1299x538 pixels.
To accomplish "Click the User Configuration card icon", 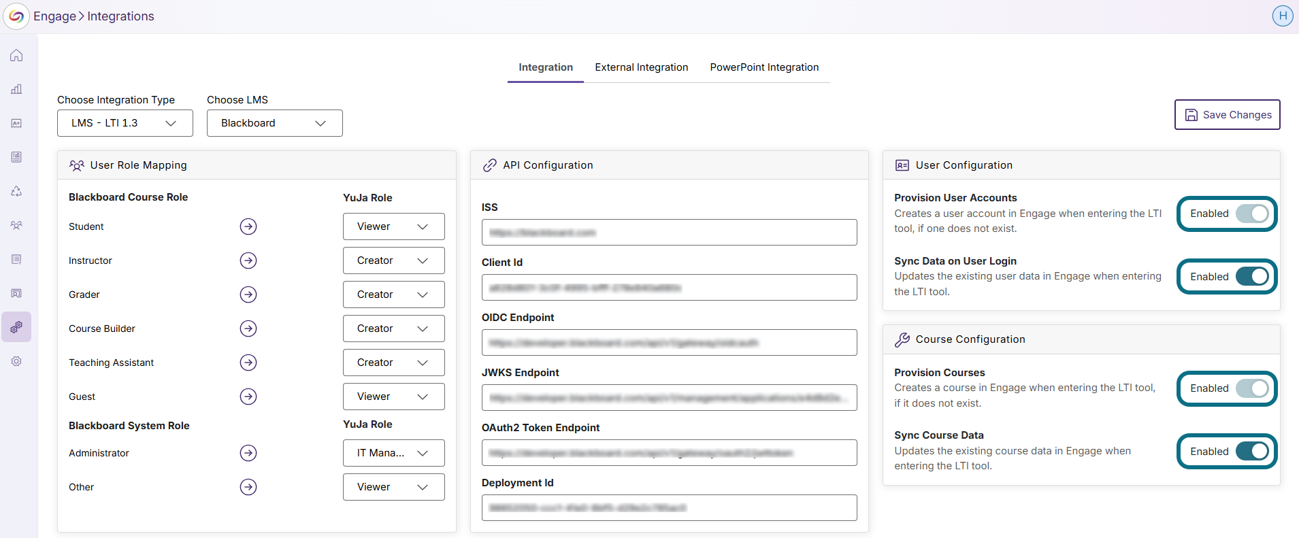I will (902, 165).
